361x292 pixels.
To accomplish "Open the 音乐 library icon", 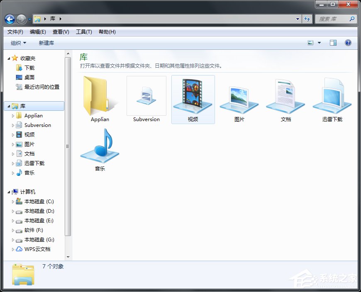I will coord(99,145).
